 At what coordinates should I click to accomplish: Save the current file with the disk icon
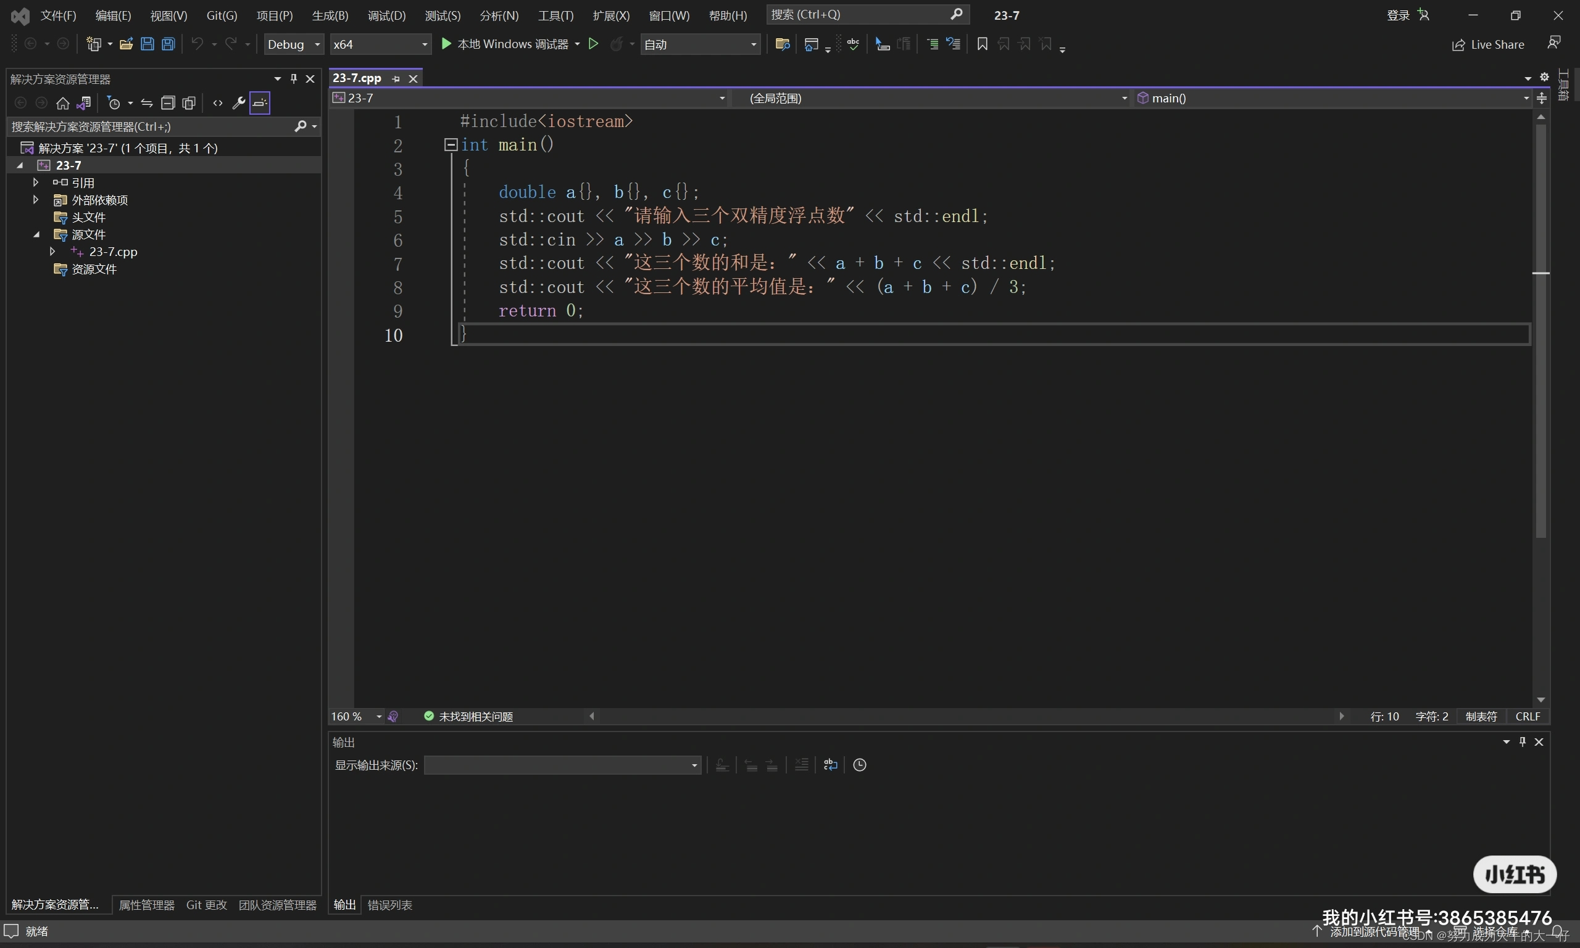pos(147,44)
